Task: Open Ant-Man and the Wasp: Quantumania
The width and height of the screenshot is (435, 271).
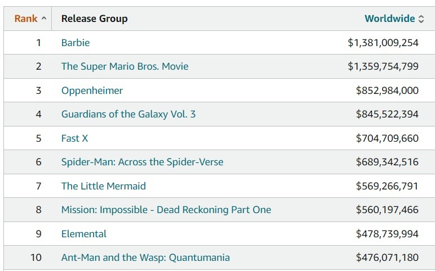Action: (x=145, y=258)
